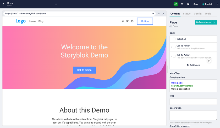
Task: Open the Publish options dropdown arrow
Action: [217, 4]
